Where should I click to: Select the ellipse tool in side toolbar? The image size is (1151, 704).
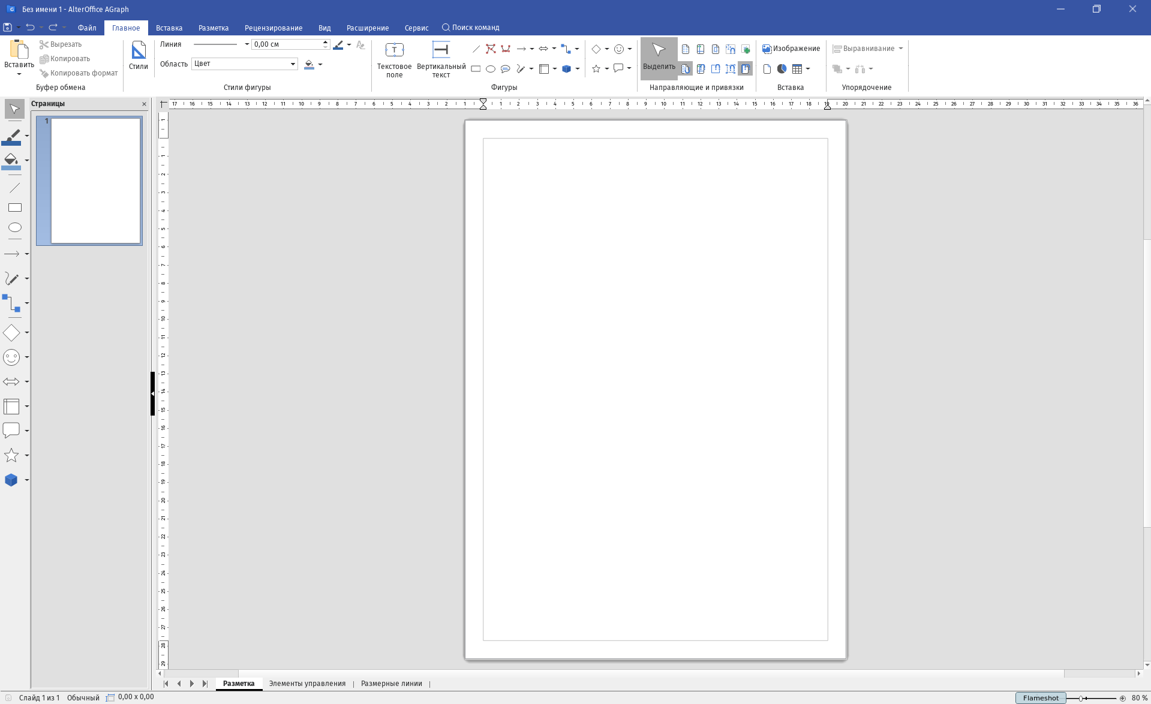(x=14, y=227)
